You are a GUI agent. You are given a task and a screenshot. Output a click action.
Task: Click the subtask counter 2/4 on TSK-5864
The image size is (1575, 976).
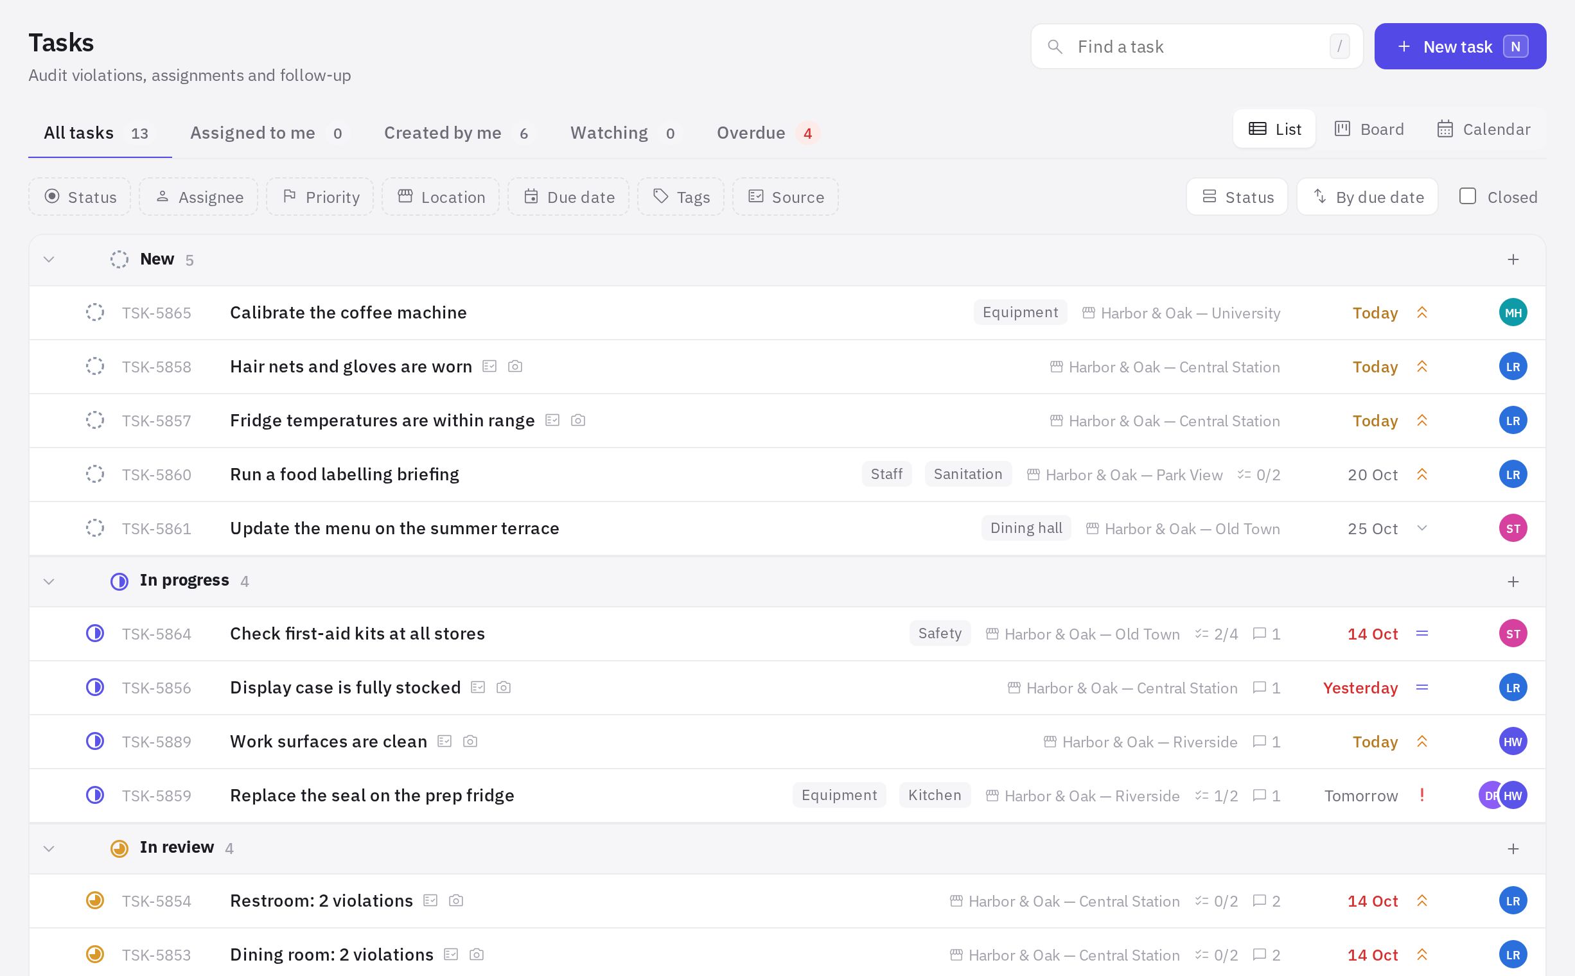(1216, 634)
